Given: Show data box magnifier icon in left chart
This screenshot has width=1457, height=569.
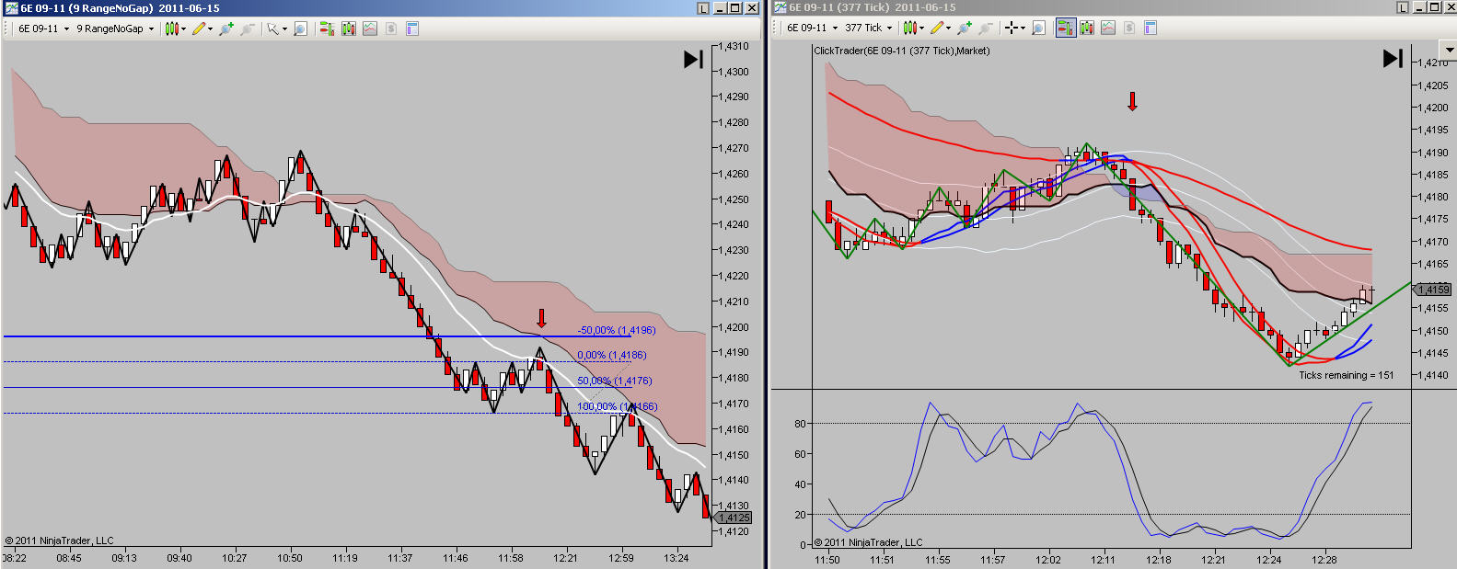Looking at the screenshot, I should 300,28.
